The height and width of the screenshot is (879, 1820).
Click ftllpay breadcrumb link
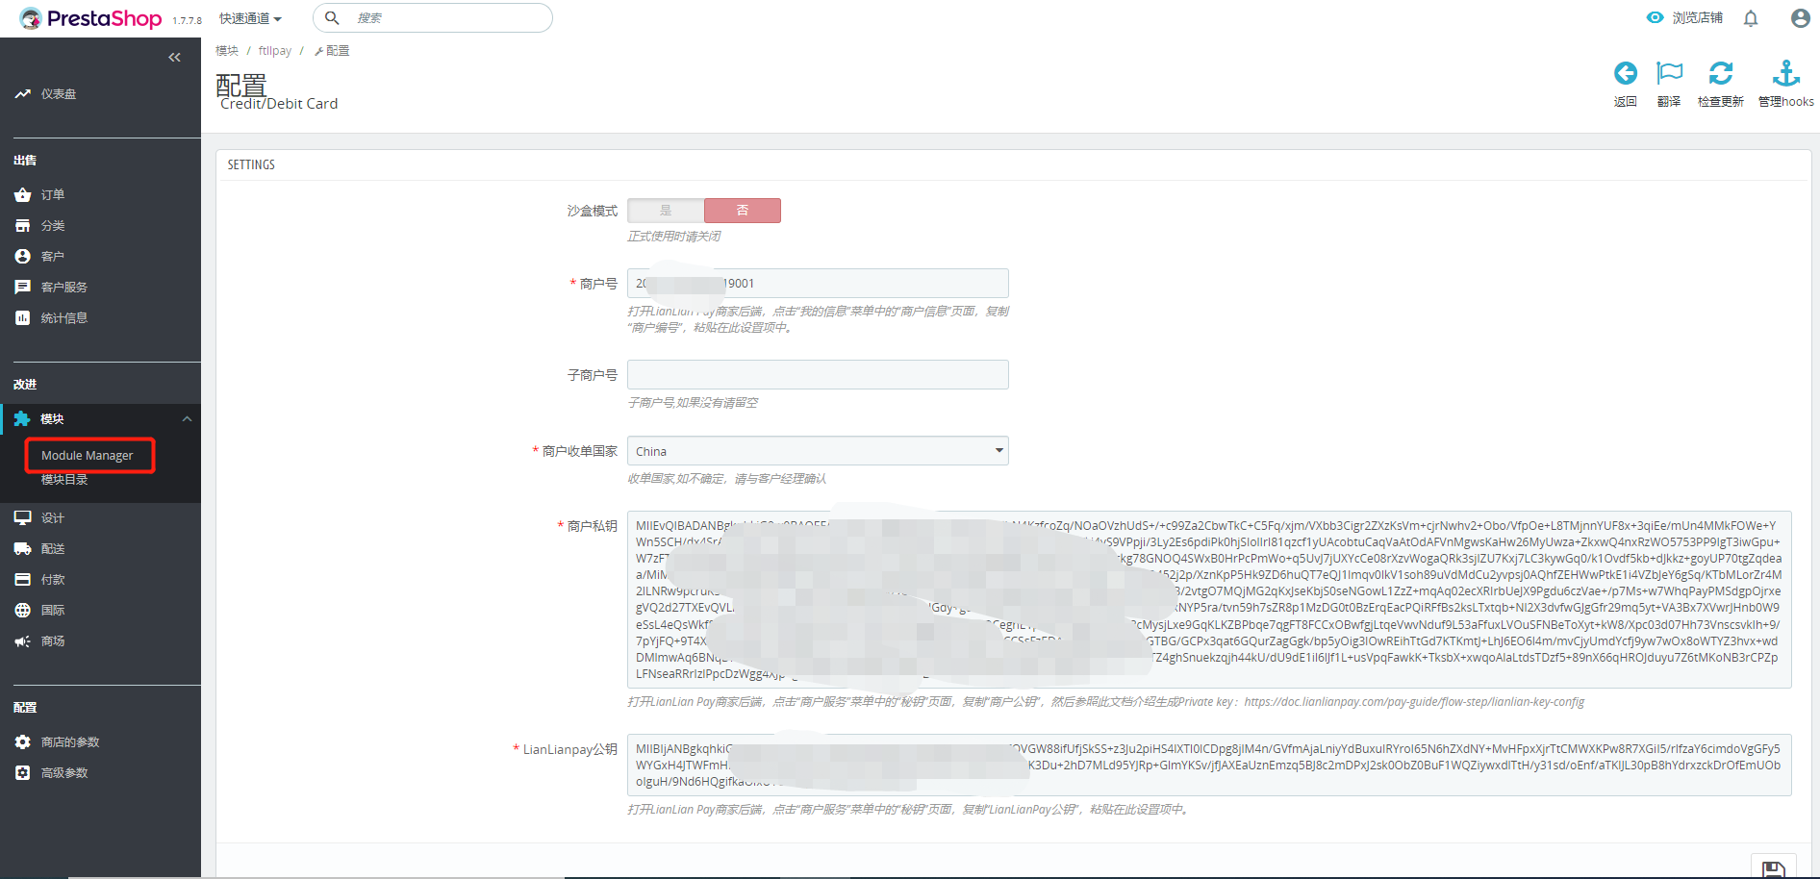click(x=275, y=51)
